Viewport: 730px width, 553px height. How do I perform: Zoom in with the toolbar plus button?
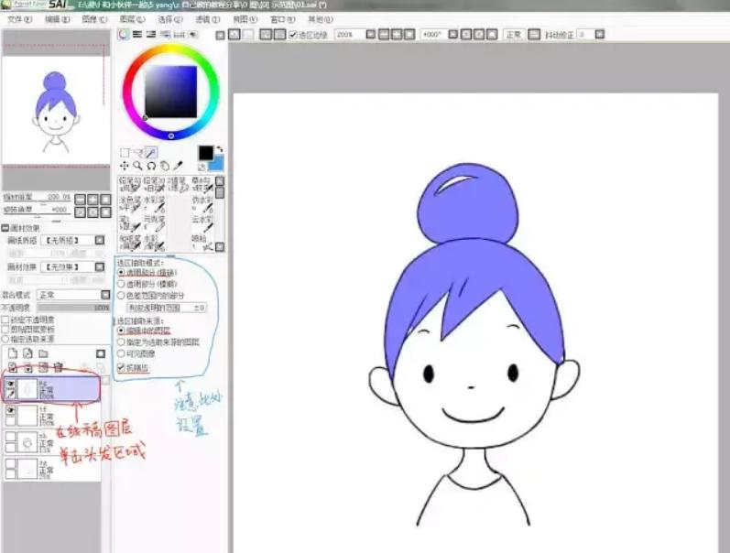tap(397, 35)
